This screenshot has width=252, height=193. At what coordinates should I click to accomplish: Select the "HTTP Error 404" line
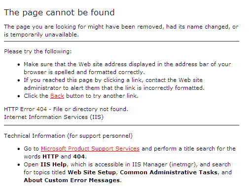tap(66, 109)
